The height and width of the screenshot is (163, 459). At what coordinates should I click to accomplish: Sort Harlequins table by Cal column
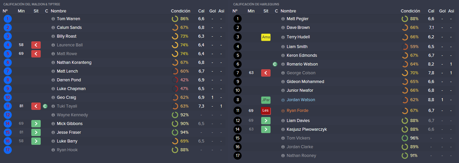click(431, 11)
